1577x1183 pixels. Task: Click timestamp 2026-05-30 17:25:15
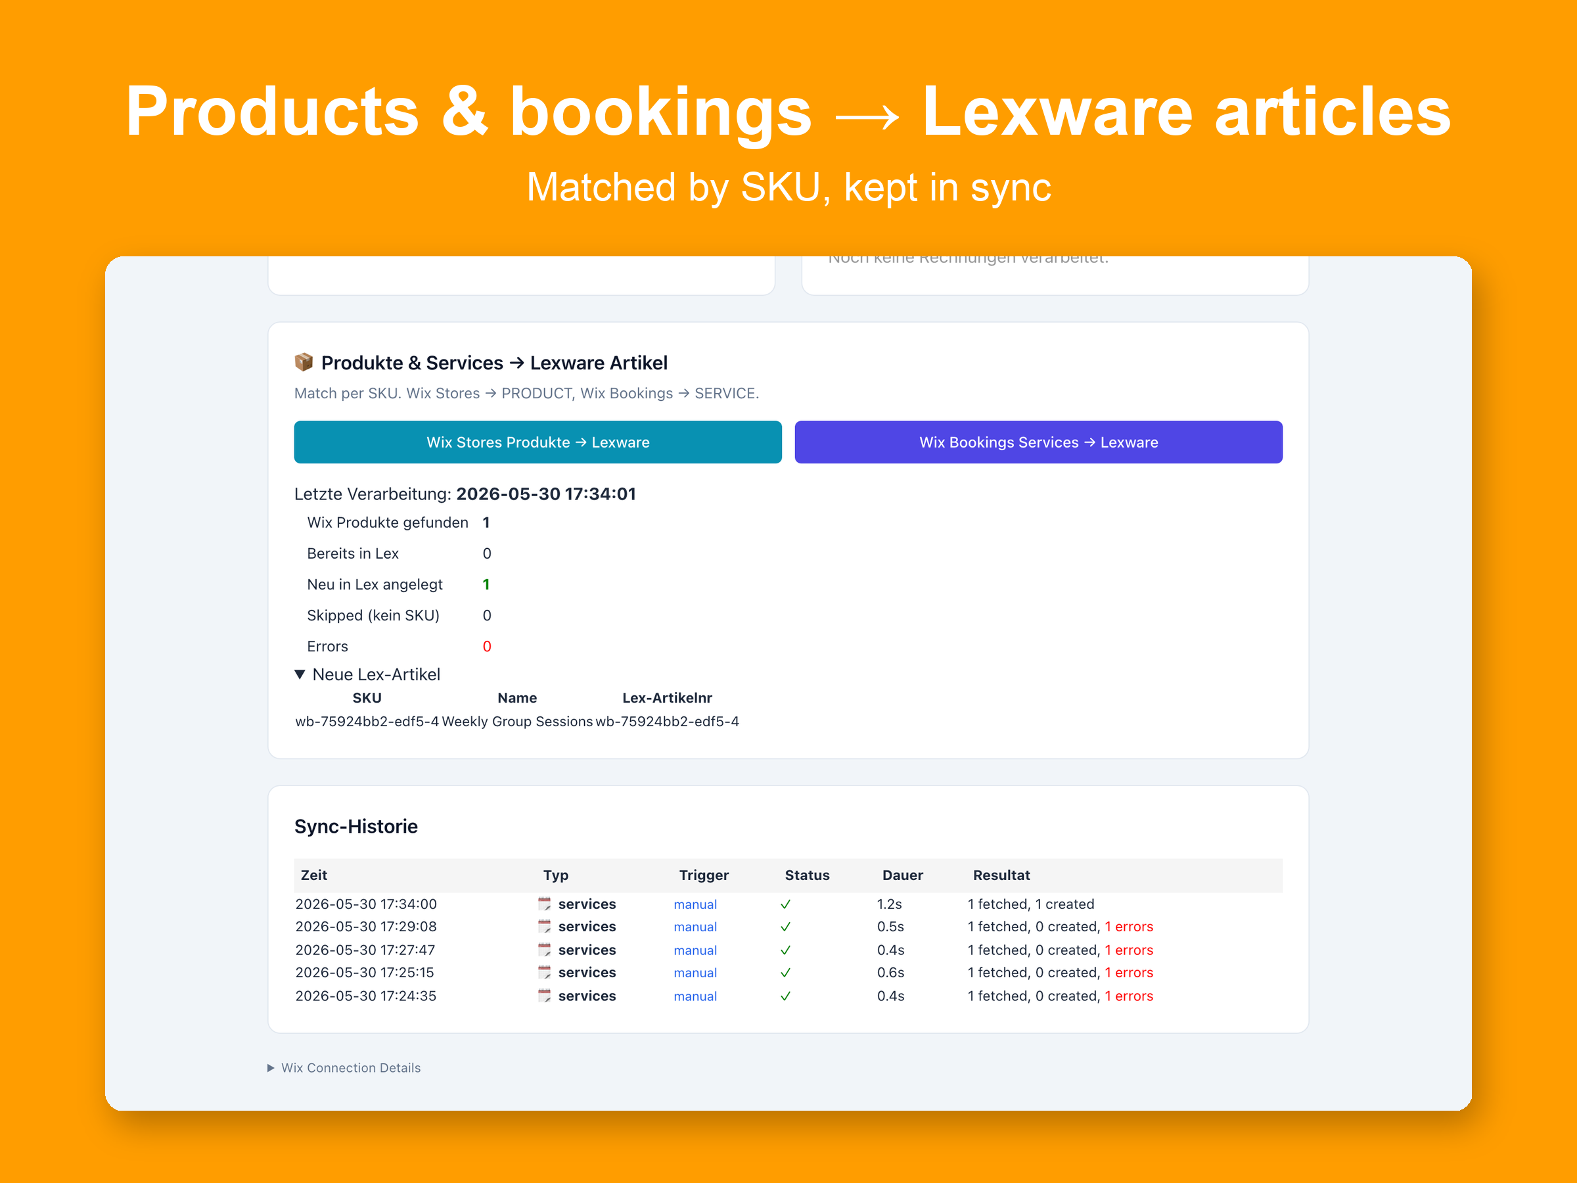coord(365,973)
